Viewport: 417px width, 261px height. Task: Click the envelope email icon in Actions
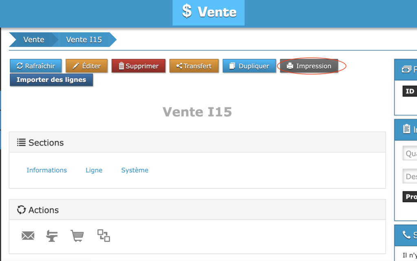[28, 236]
